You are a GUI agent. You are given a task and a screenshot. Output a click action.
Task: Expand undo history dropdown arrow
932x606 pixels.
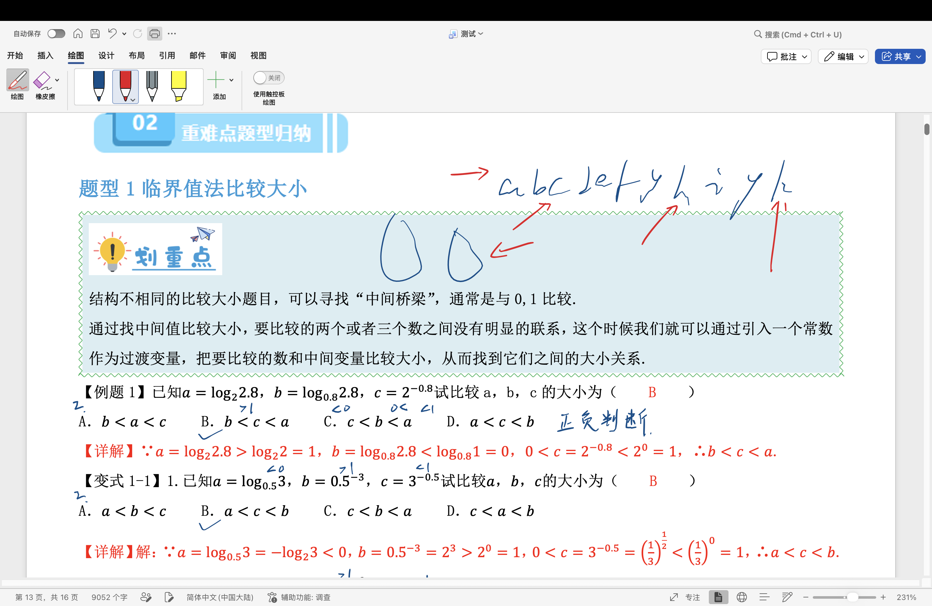pos(125,34)
